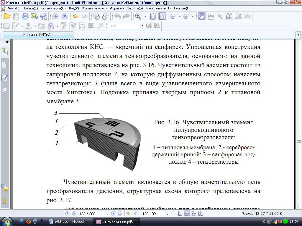This screenshot has height=226, width=302.
Task: Click the Fit Page icon
Action: click(x=153, y=16)
